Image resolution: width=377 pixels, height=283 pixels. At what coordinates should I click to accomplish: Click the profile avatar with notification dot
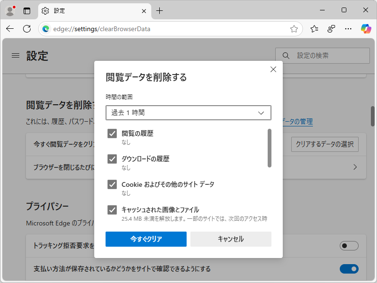(x=10, y=10)
